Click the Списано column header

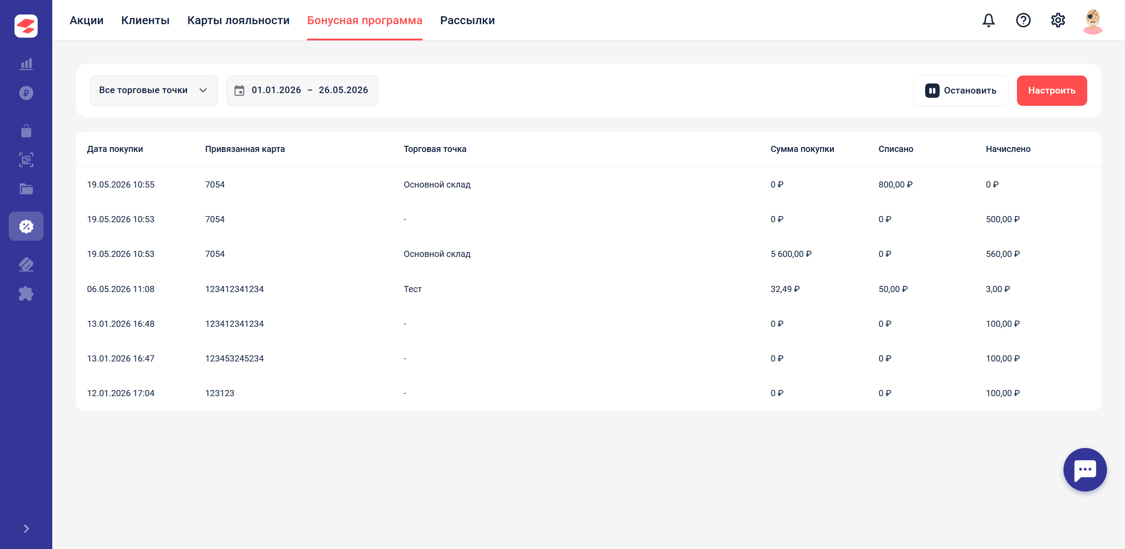(x=896, y=149)
